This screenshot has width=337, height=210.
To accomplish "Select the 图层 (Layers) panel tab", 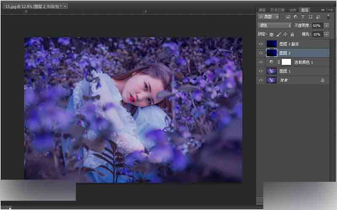I will tap(304, 9).
